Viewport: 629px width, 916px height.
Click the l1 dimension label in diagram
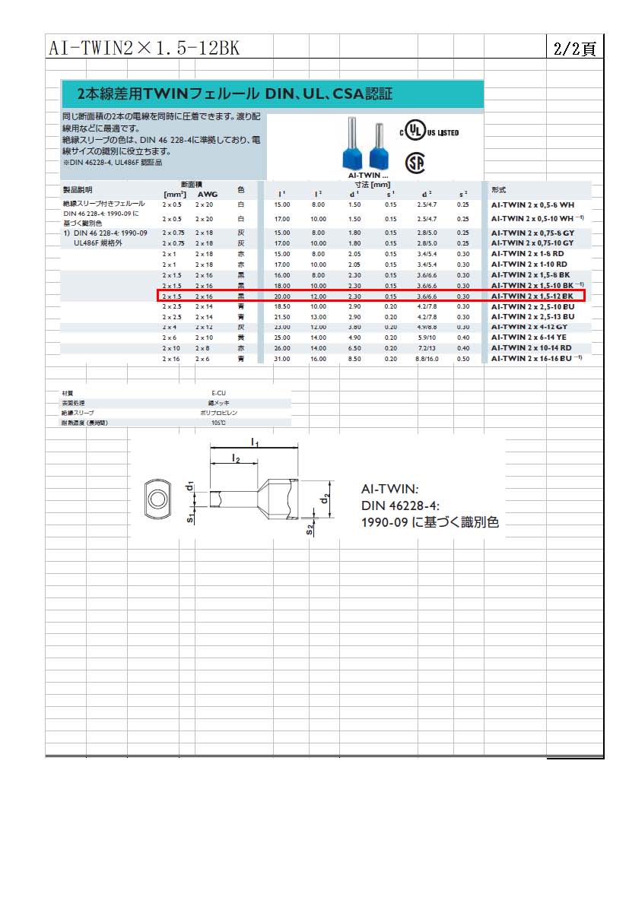[255, 442]
